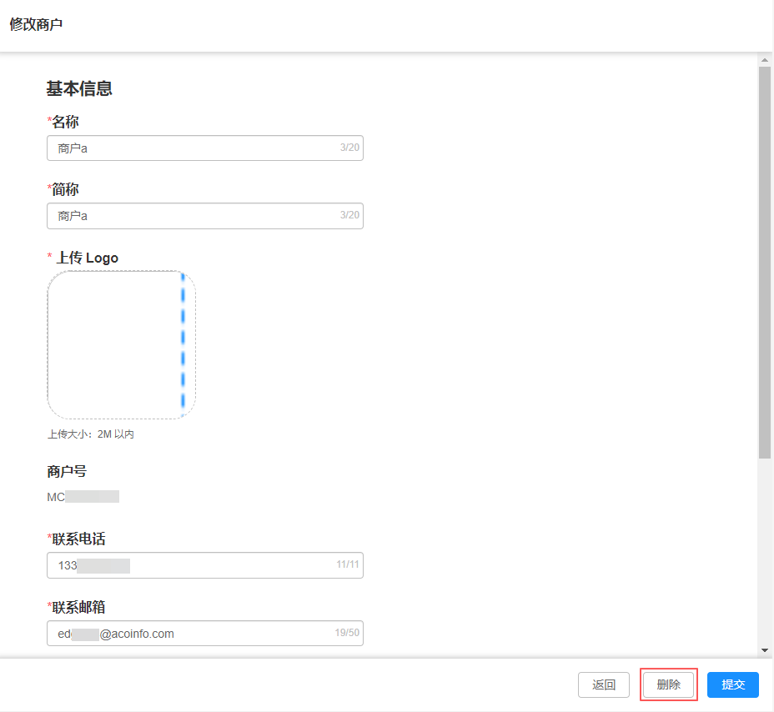This screenshot has width=774, height=712.
Task: Click the 商户号 value starting with MC
Action: [83, 497]
